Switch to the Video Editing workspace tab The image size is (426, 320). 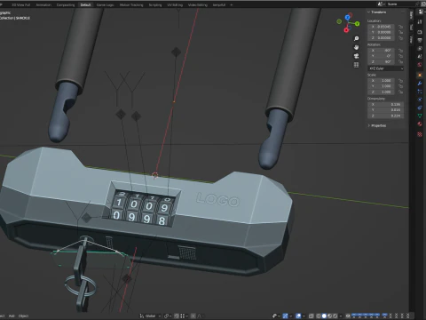pos(198,4)
